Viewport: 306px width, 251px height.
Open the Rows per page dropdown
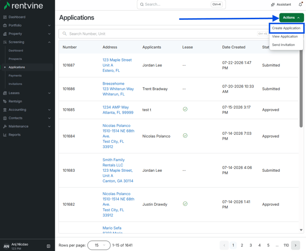[99, 246]
